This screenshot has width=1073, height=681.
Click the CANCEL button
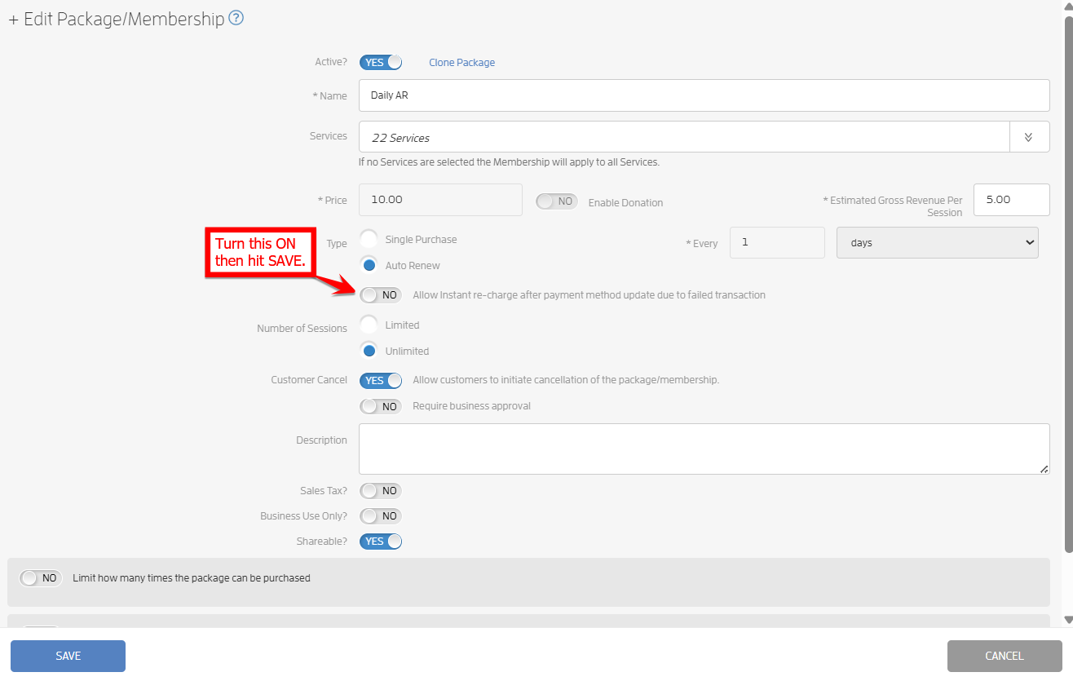(1005, 656)
